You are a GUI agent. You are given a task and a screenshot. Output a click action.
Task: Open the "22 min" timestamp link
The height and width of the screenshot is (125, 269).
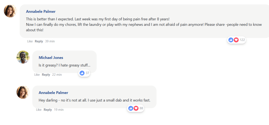click(57, 75)
